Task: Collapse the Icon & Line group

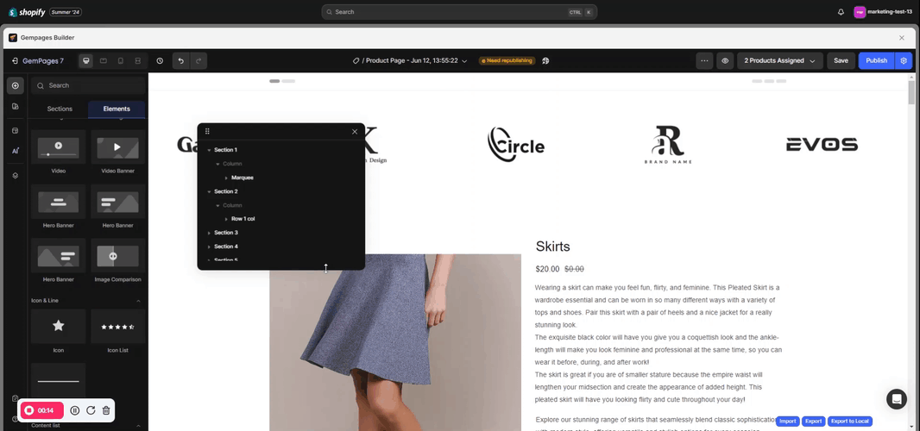Action: pyautogui.click(x=138, y=301)
